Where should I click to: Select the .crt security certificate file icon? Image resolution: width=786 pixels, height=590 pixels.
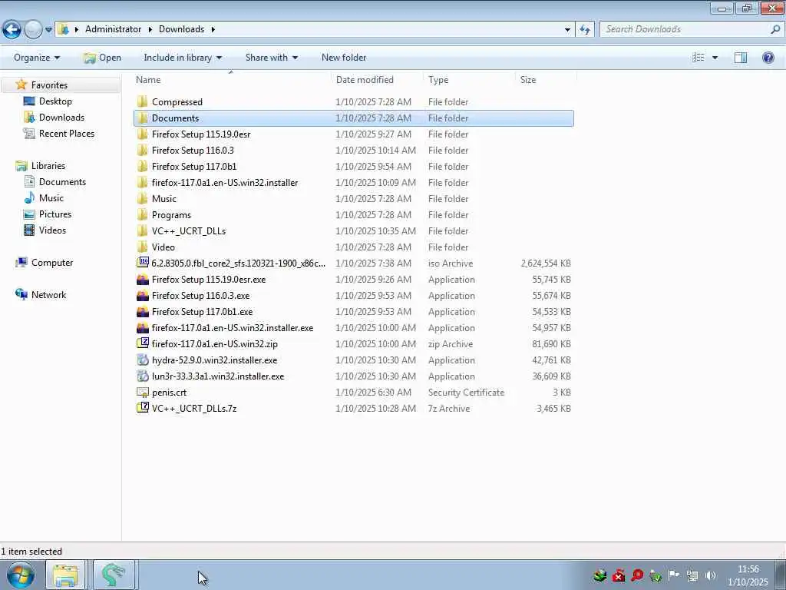pos(142,393)
